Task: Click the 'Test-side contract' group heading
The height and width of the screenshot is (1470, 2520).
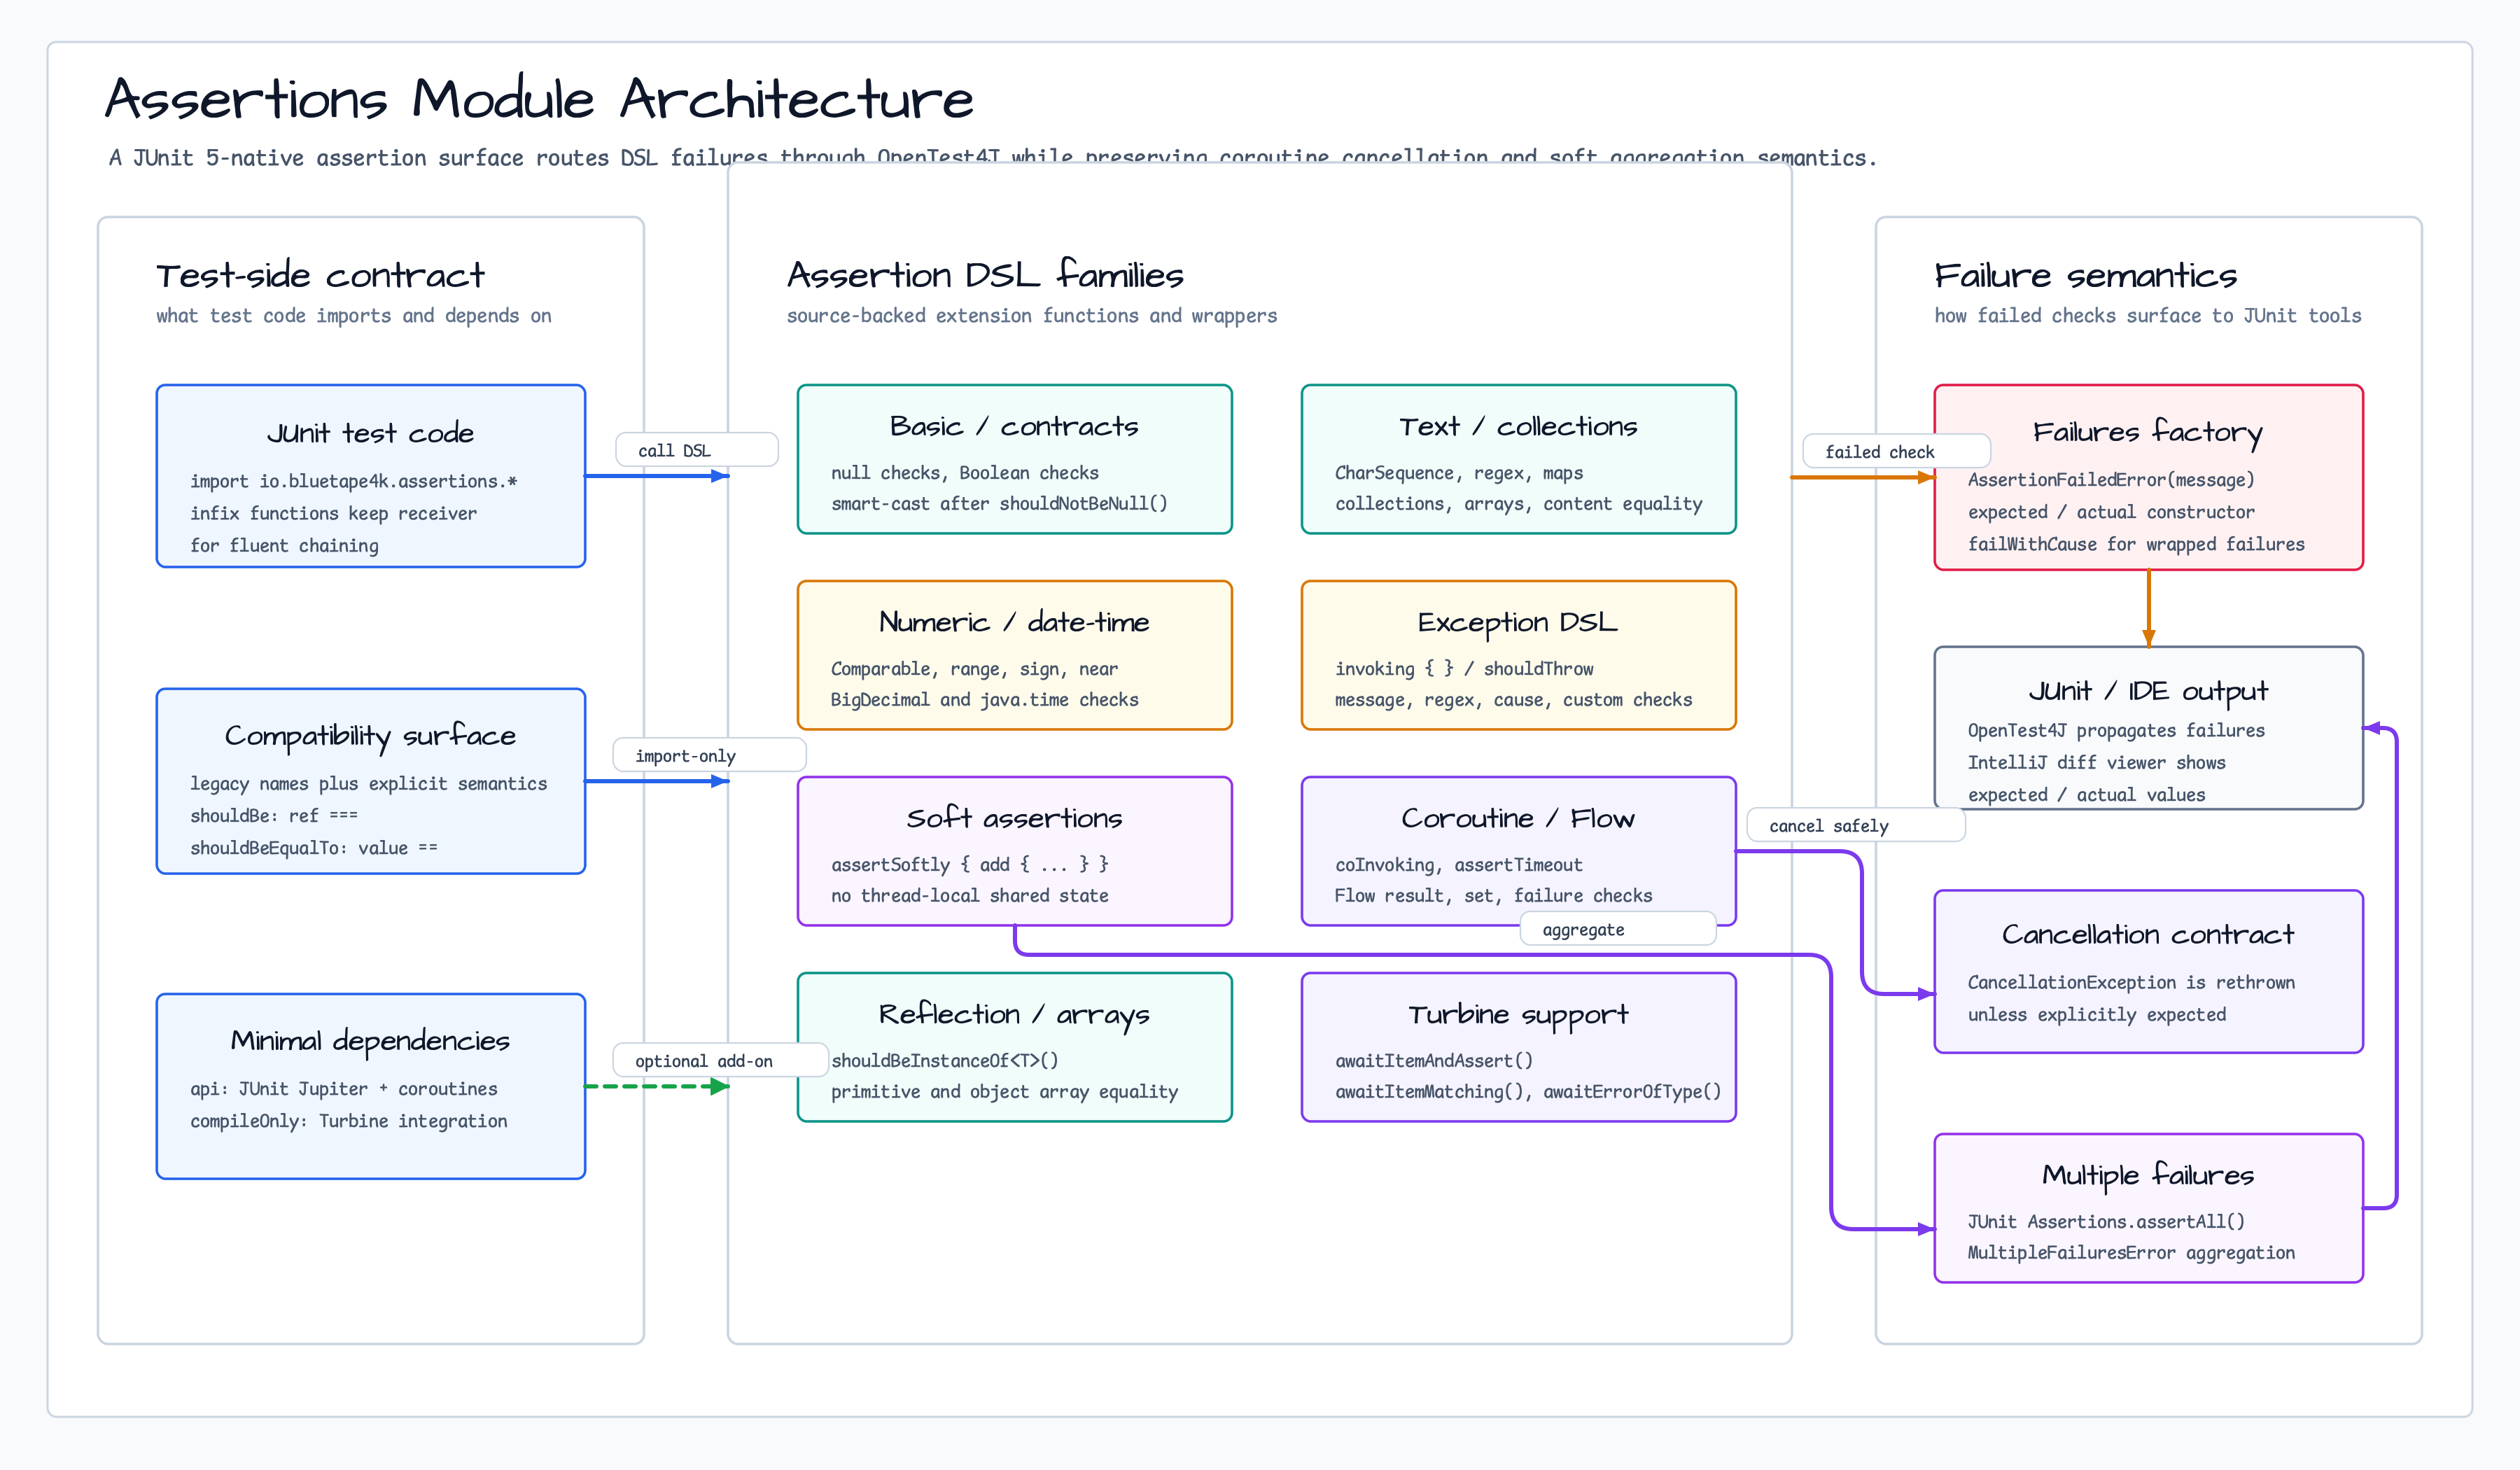Action: 320,275
